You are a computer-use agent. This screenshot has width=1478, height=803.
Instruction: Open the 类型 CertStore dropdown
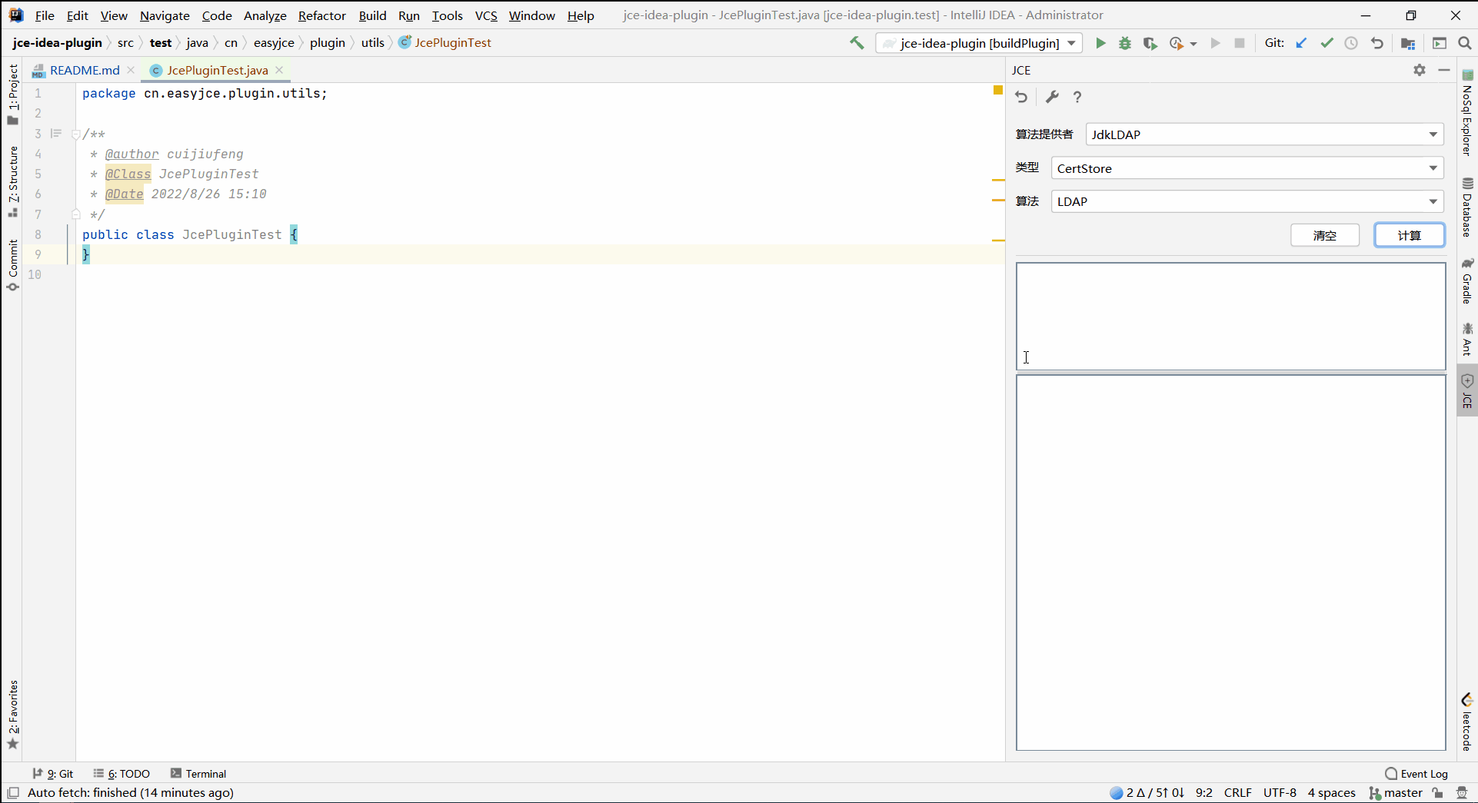point(1247,168)
